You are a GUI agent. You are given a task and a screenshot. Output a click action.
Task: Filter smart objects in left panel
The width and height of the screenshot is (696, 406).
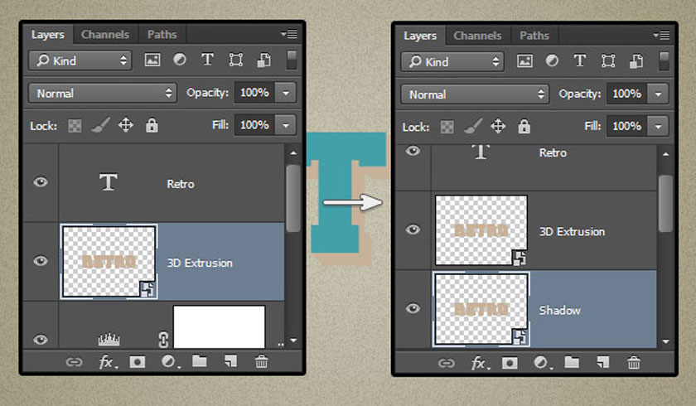[x=264, y=60]
